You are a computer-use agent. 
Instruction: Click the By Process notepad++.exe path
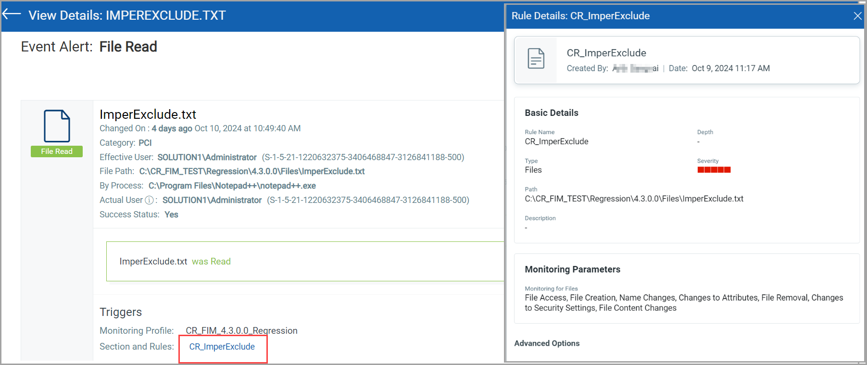pos(232,186)
